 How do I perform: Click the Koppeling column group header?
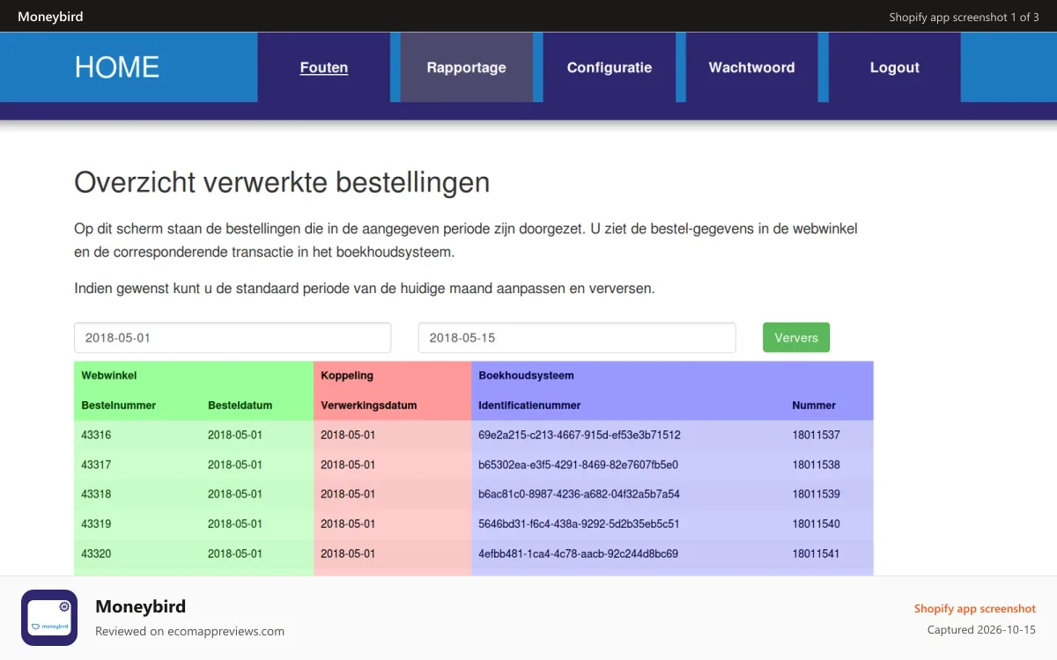347,376
